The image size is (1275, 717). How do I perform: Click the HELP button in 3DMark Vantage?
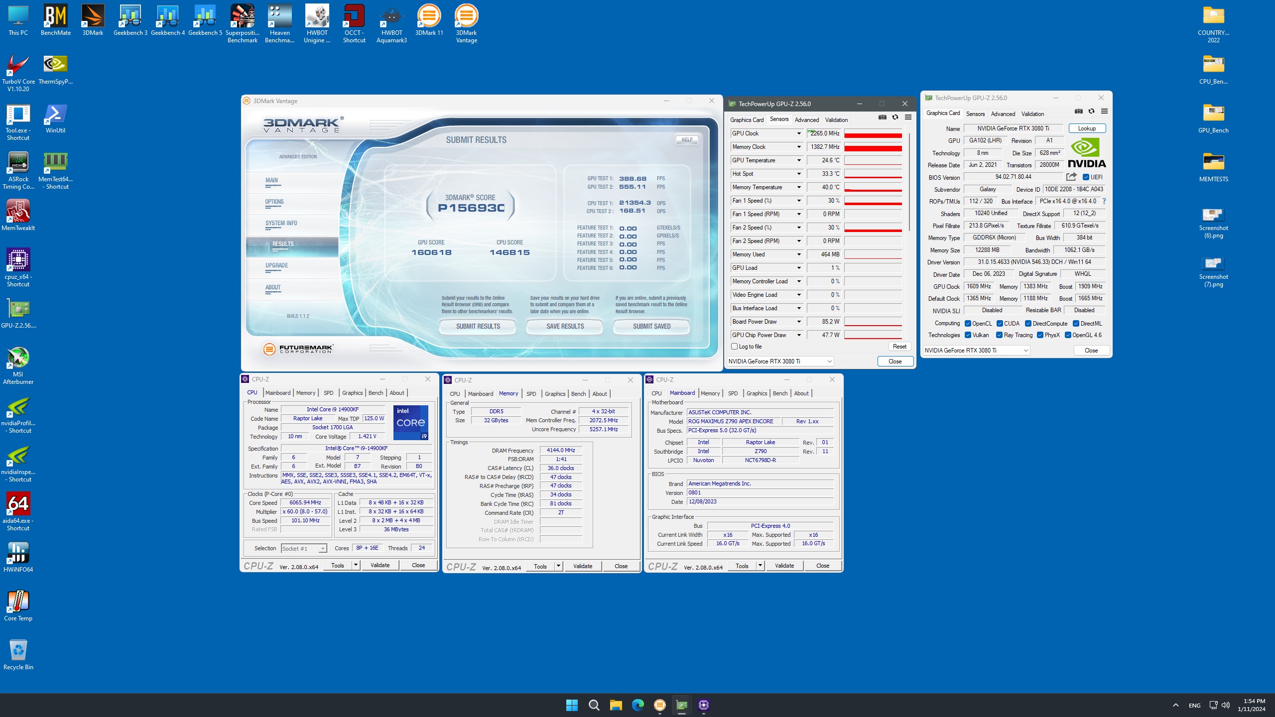(687, 140)
